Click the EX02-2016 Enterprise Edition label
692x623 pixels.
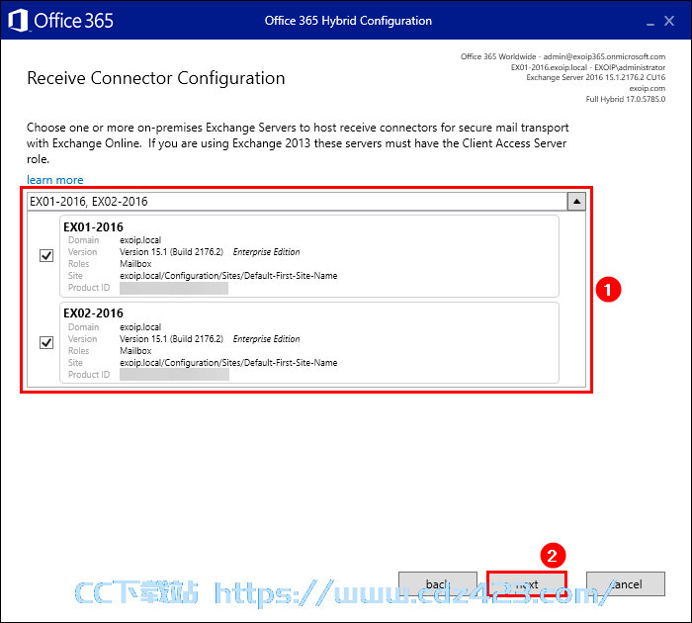tap(266, 338)
